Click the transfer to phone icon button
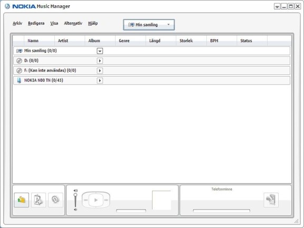The image size is (304, 228). pyautogui.click(x=271, y=200)
